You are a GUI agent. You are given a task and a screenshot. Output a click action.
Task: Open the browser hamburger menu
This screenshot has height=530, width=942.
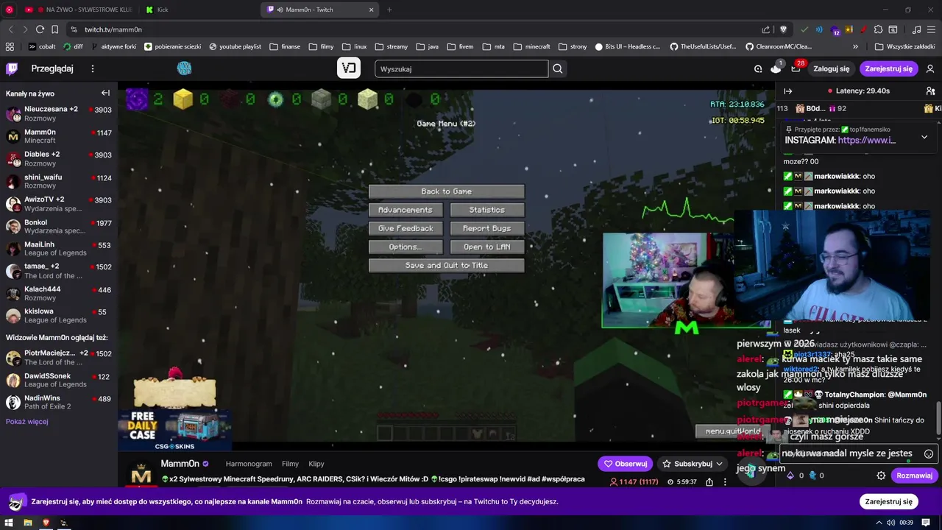[931, 29]
